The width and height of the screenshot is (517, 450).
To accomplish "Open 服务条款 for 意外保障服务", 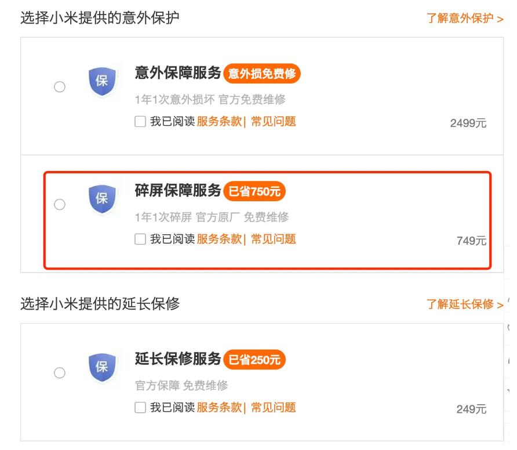I will click(x=219, y=121).
